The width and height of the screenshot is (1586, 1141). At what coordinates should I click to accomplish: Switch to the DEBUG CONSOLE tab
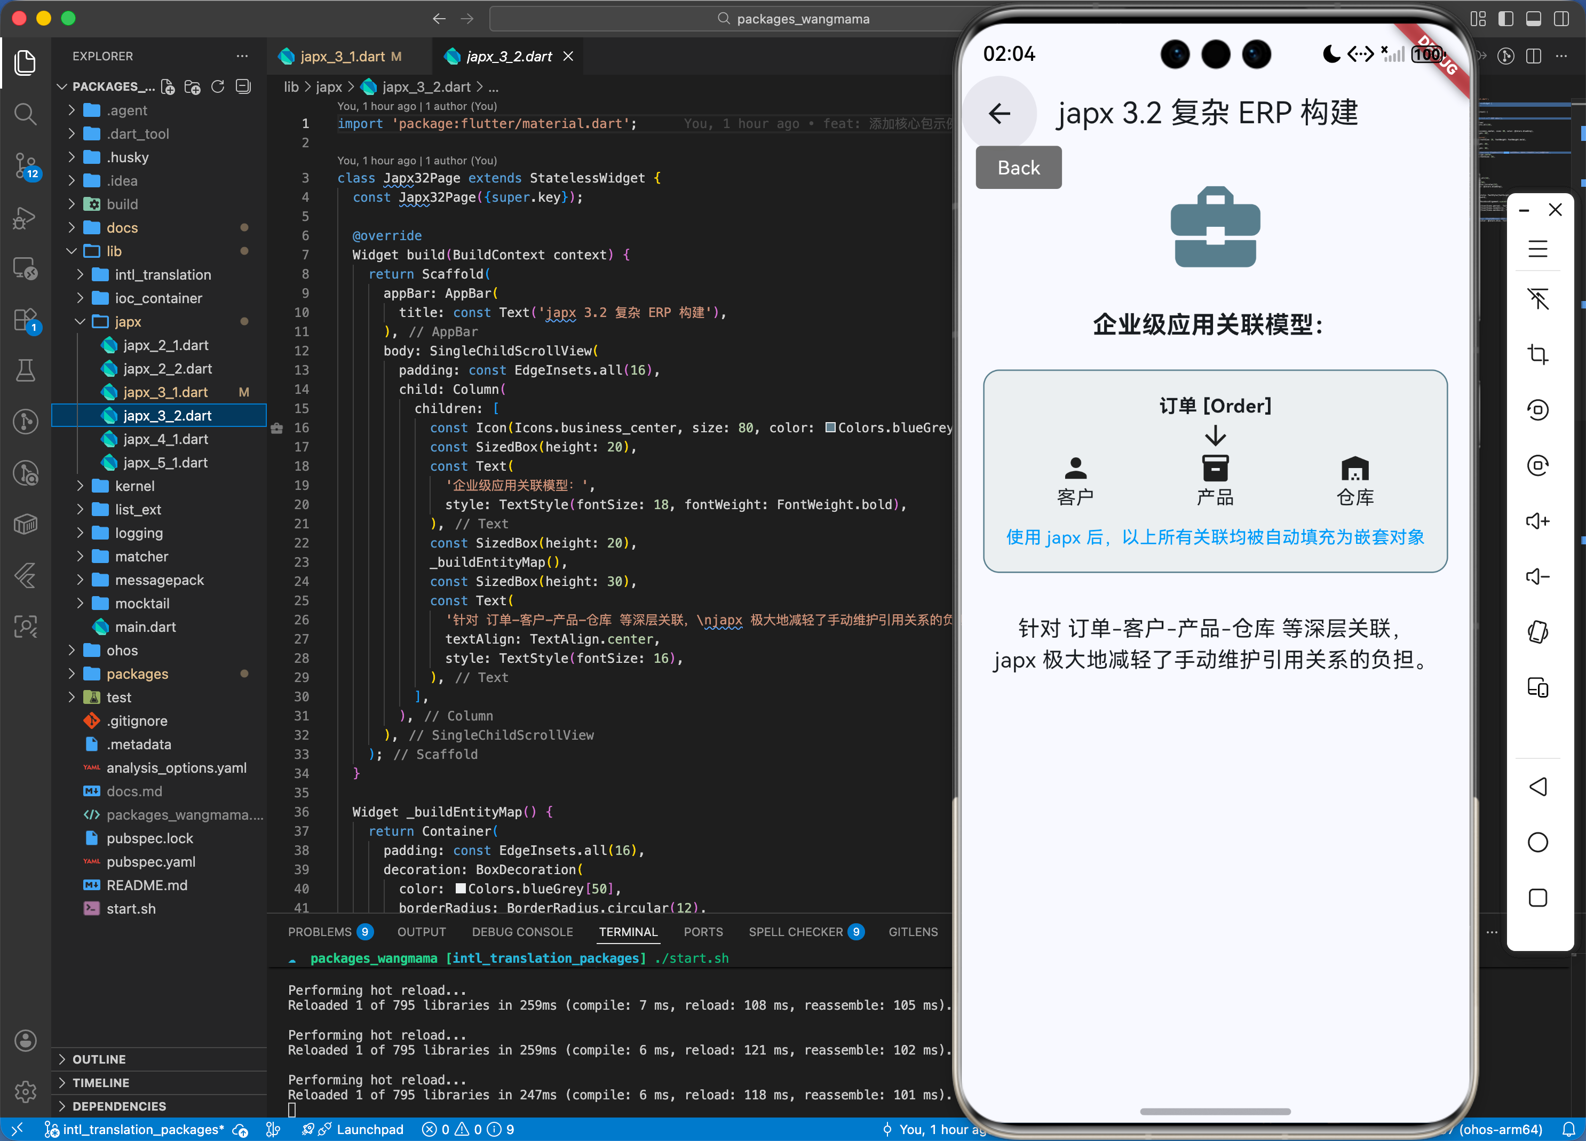[522, 932]
